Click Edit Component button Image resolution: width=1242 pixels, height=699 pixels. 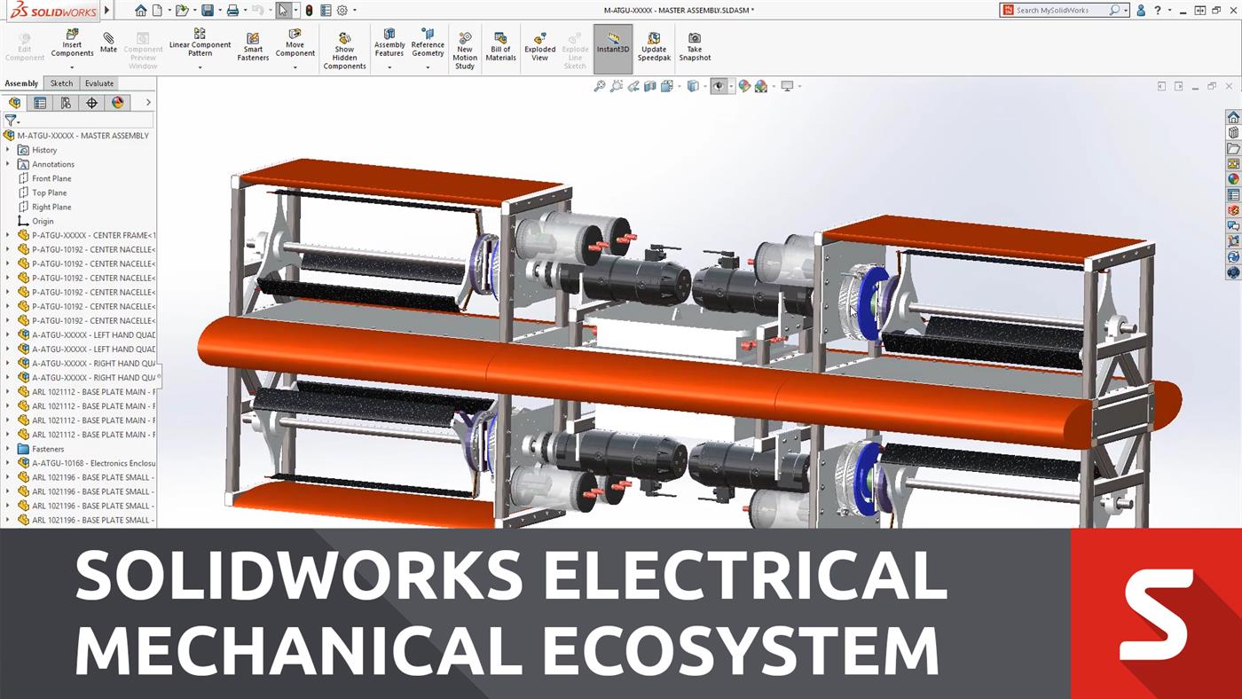24,46
